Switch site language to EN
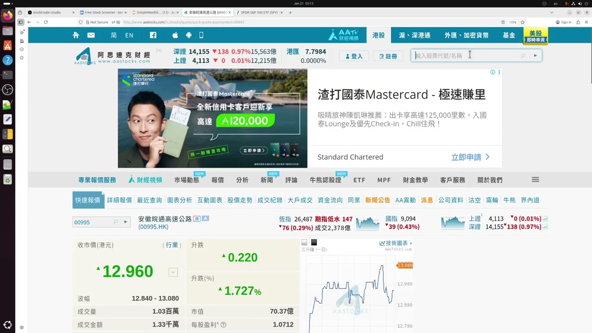 coord(129,35)
